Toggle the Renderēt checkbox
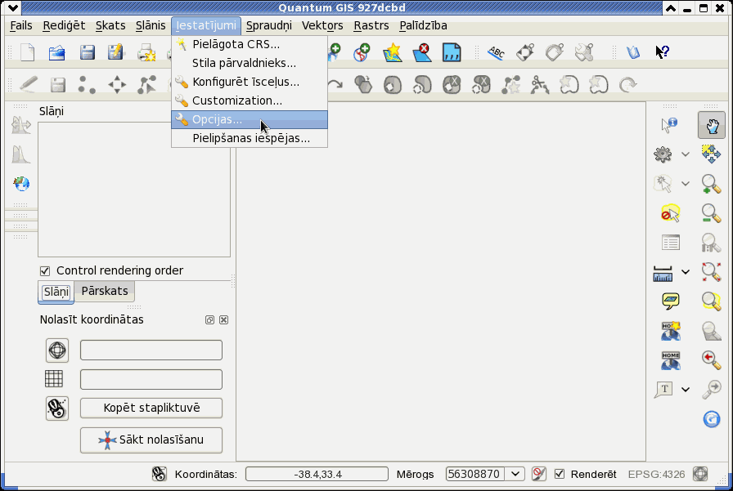 click(559, 474)
